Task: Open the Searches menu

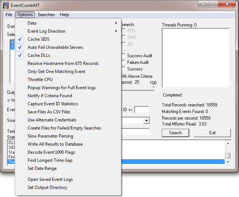Action: [46, 15]
